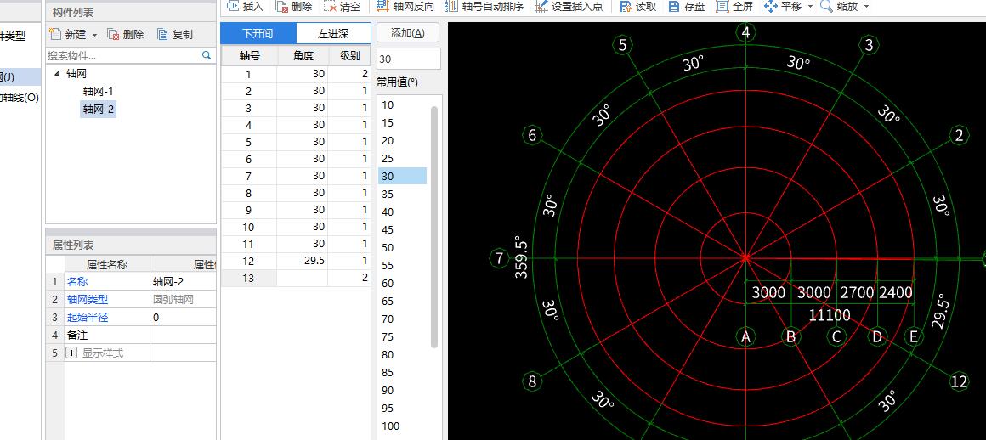This screenshot has height=440, width=986.
Task: Choose 100 in the 常用值 list
Action: point(402,426)
